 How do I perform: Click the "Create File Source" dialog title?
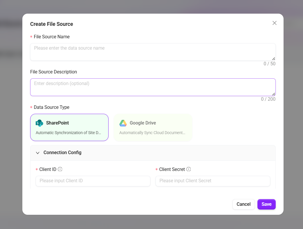52,24
